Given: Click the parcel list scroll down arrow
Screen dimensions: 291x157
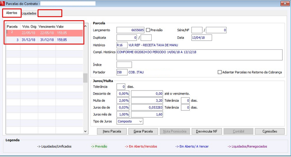Looking at the screenshot, I should [85, 131].
